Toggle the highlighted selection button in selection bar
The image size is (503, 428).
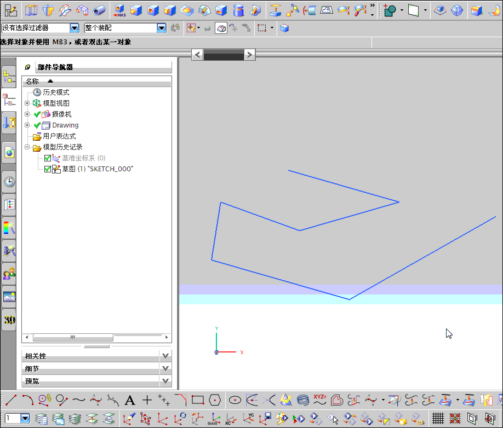click(x=221, y=28)
